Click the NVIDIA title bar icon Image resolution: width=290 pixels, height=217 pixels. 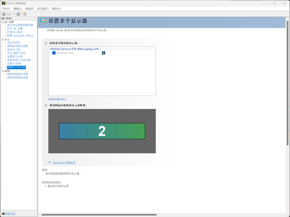[x=3, y=3]
